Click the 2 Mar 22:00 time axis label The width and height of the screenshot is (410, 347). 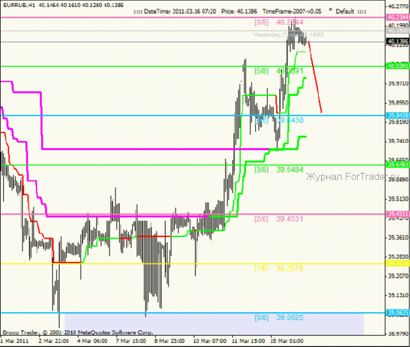54,341
